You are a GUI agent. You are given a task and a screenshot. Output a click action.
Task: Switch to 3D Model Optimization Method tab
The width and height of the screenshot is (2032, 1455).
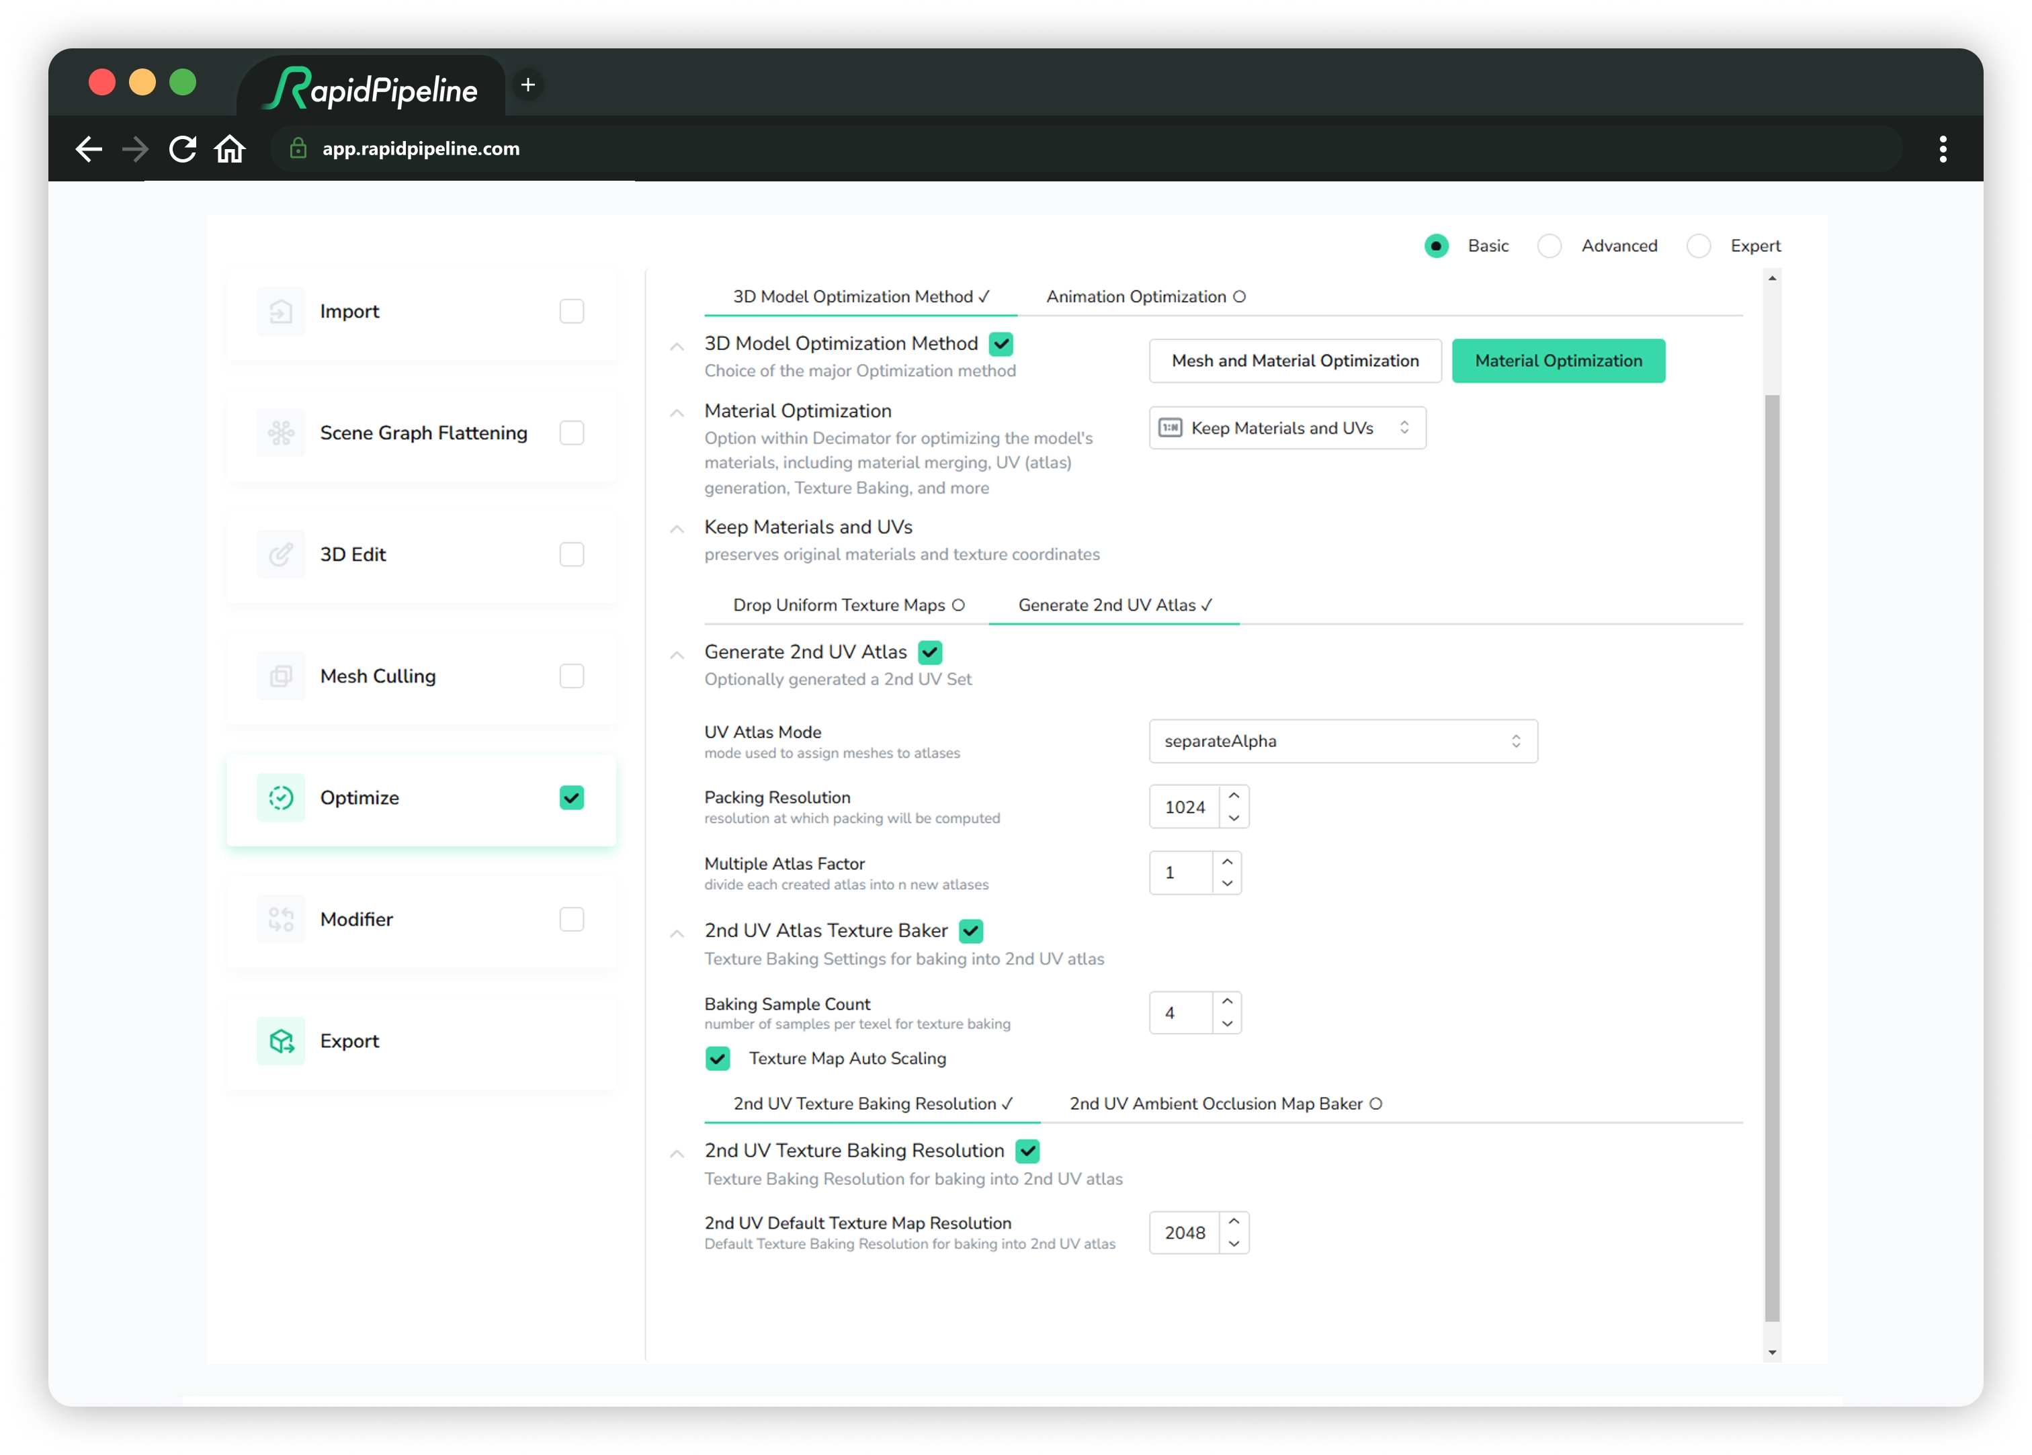click(x=861, y=296)
